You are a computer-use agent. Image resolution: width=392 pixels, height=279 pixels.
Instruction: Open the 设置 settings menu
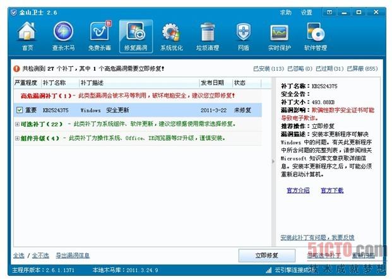(307, 12)
